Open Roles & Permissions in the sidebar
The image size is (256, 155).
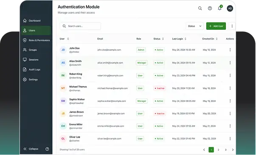click(36, 40)
